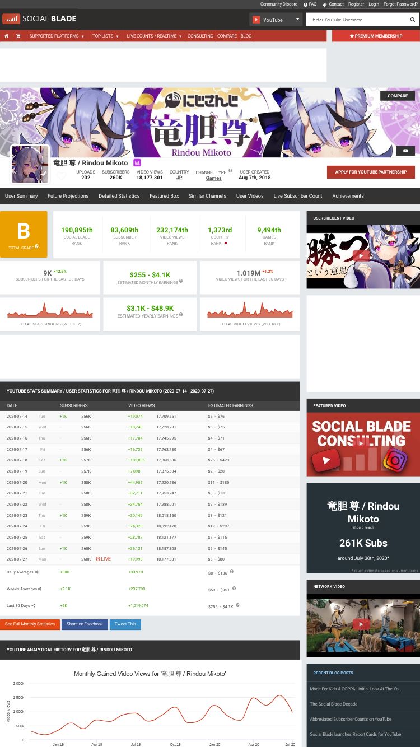Click the purple chart icon beside channel name
Screen dimensions: 420x747
point(137,163)
